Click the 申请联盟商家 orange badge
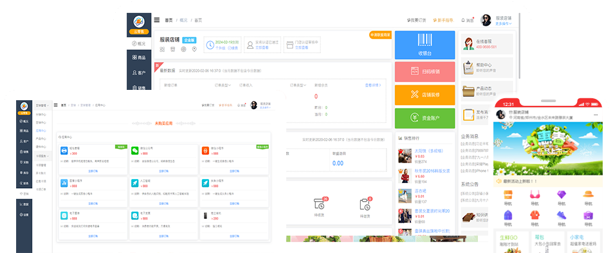This screenshot has height=253, width=613. (x=380, y=35)
